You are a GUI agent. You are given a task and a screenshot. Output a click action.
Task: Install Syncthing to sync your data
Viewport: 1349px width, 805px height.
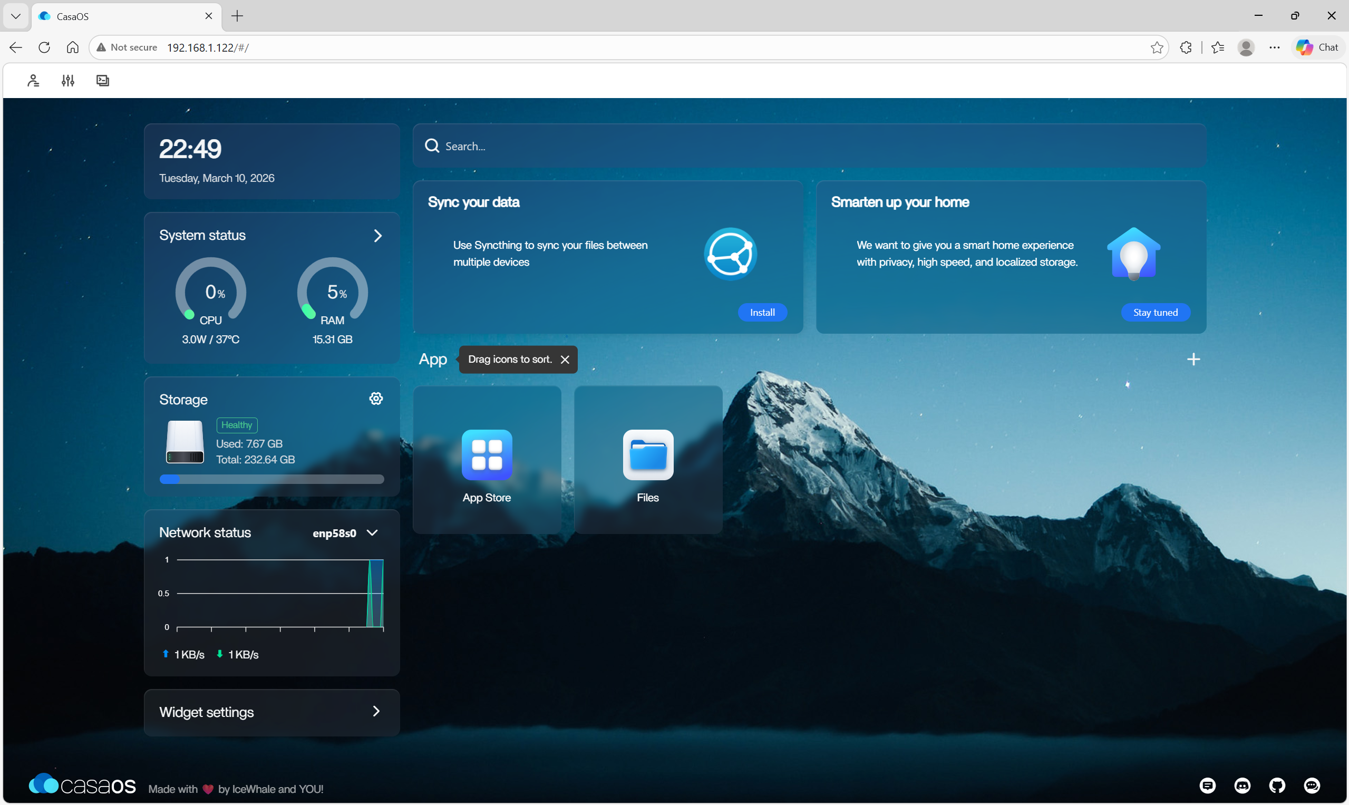[762, 313]
